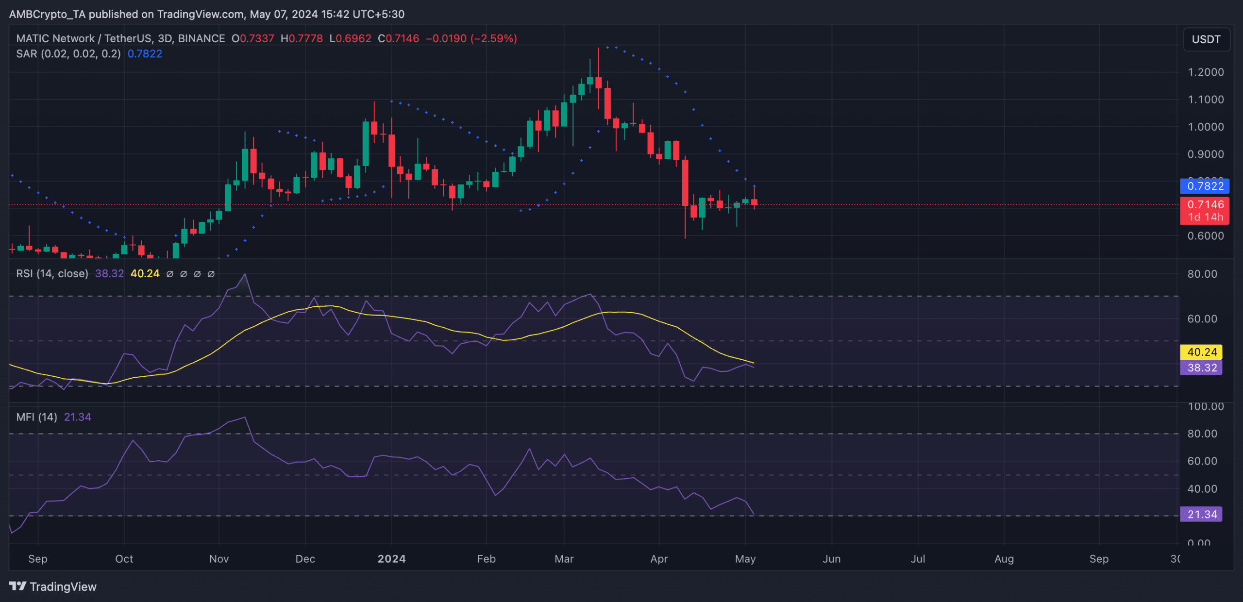Click the Dec label on time axis
The width and height of the screenshot is (1243, 602).
[305, 559]
